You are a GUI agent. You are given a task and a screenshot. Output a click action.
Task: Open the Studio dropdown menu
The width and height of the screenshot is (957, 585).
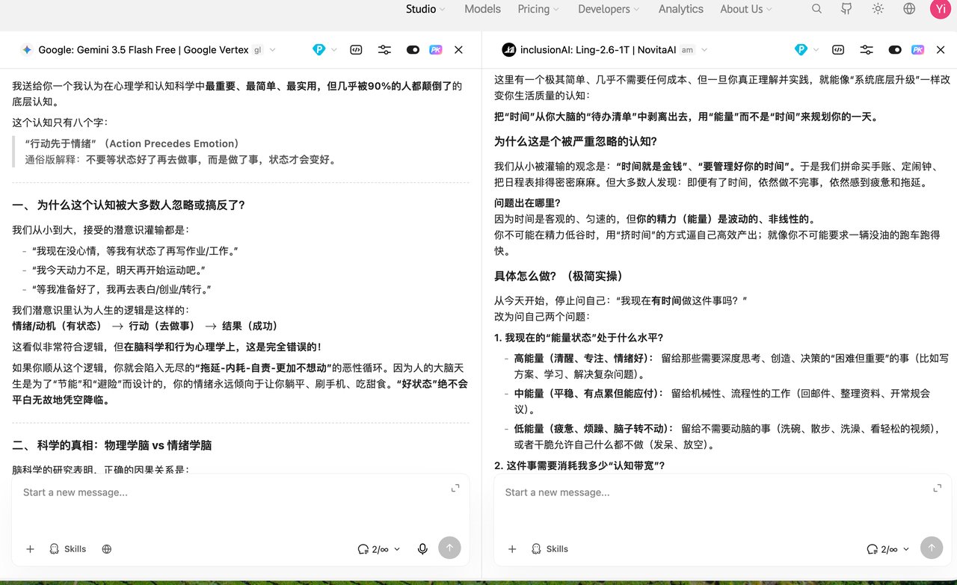(x=425, y=9)
